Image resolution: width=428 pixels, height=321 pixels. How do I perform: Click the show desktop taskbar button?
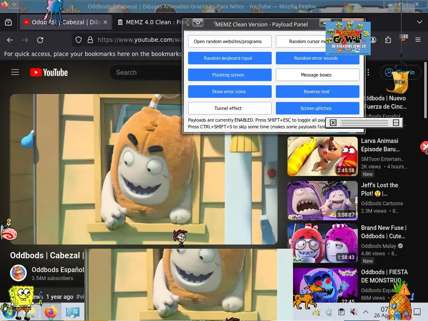[x=417, y=311]
